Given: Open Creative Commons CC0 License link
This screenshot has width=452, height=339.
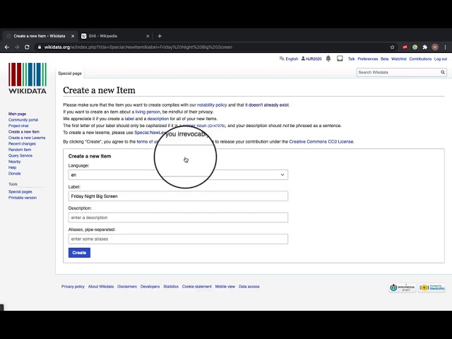Looking at the screenshot, I should [321, 141].
